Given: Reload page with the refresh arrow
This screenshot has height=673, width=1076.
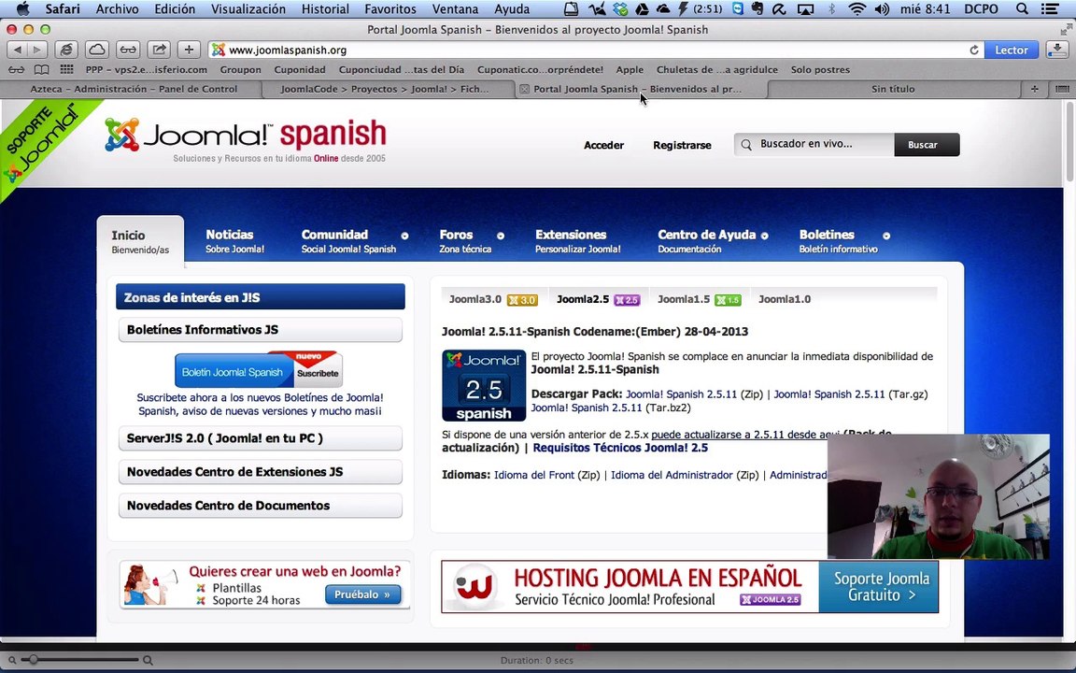Looking at the screenshot, I should coord(974,50).
